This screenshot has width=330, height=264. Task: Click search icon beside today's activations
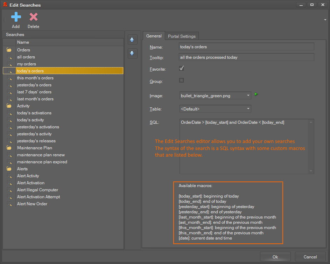9,113
